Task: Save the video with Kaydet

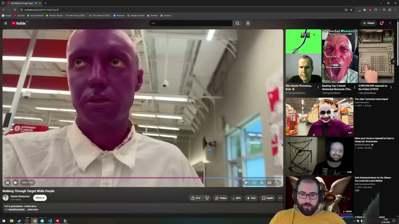Action: (268, 198)
